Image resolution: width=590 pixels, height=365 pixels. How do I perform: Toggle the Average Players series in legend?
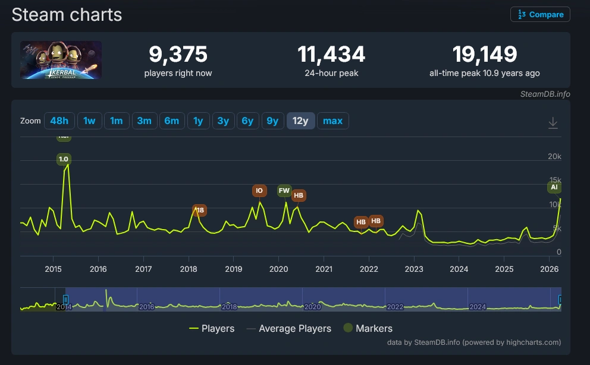pos(289,329)
